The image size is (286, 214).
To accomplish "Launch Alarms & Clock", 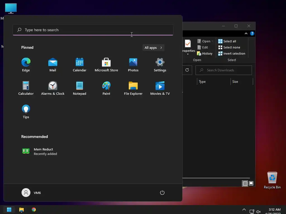I will (53, 88).
